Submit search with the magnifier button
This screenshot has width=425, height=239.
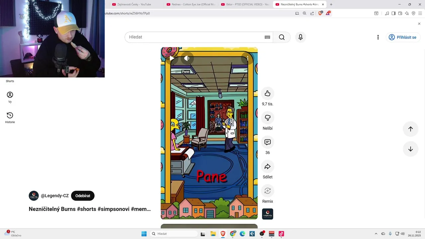coord(282,37)
